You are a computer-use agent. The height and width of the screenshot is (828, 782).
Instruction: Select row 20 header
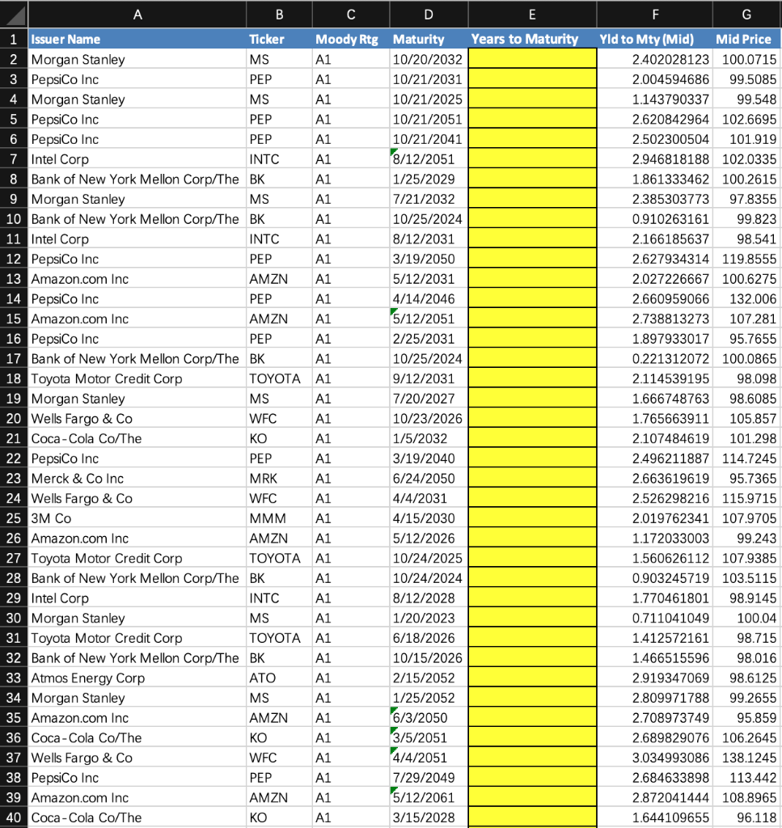[14, 418]
